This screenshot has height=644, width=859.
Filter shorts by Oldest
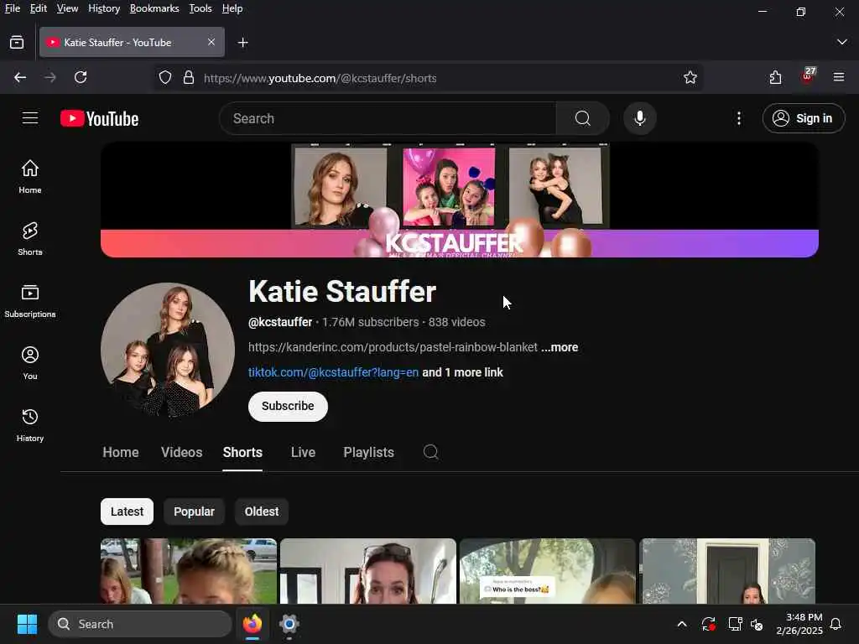(x=262, y=512)
